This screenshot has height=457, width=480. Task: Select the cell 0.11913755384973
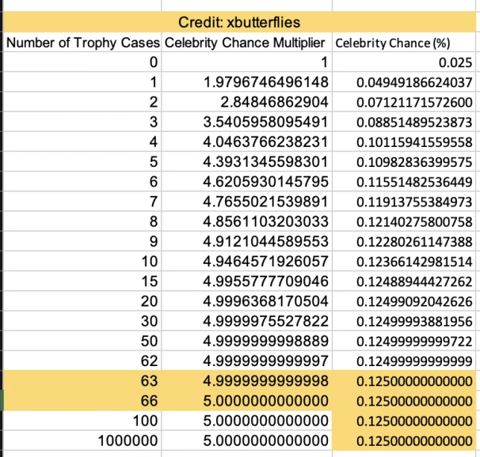[x=404, y=202]
